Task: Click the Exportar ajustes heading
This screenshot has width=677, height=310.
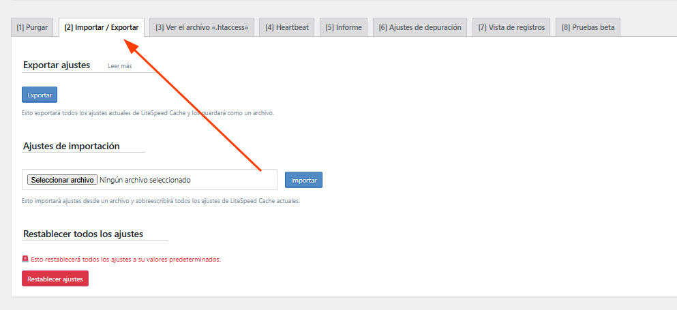Action: 57,65
